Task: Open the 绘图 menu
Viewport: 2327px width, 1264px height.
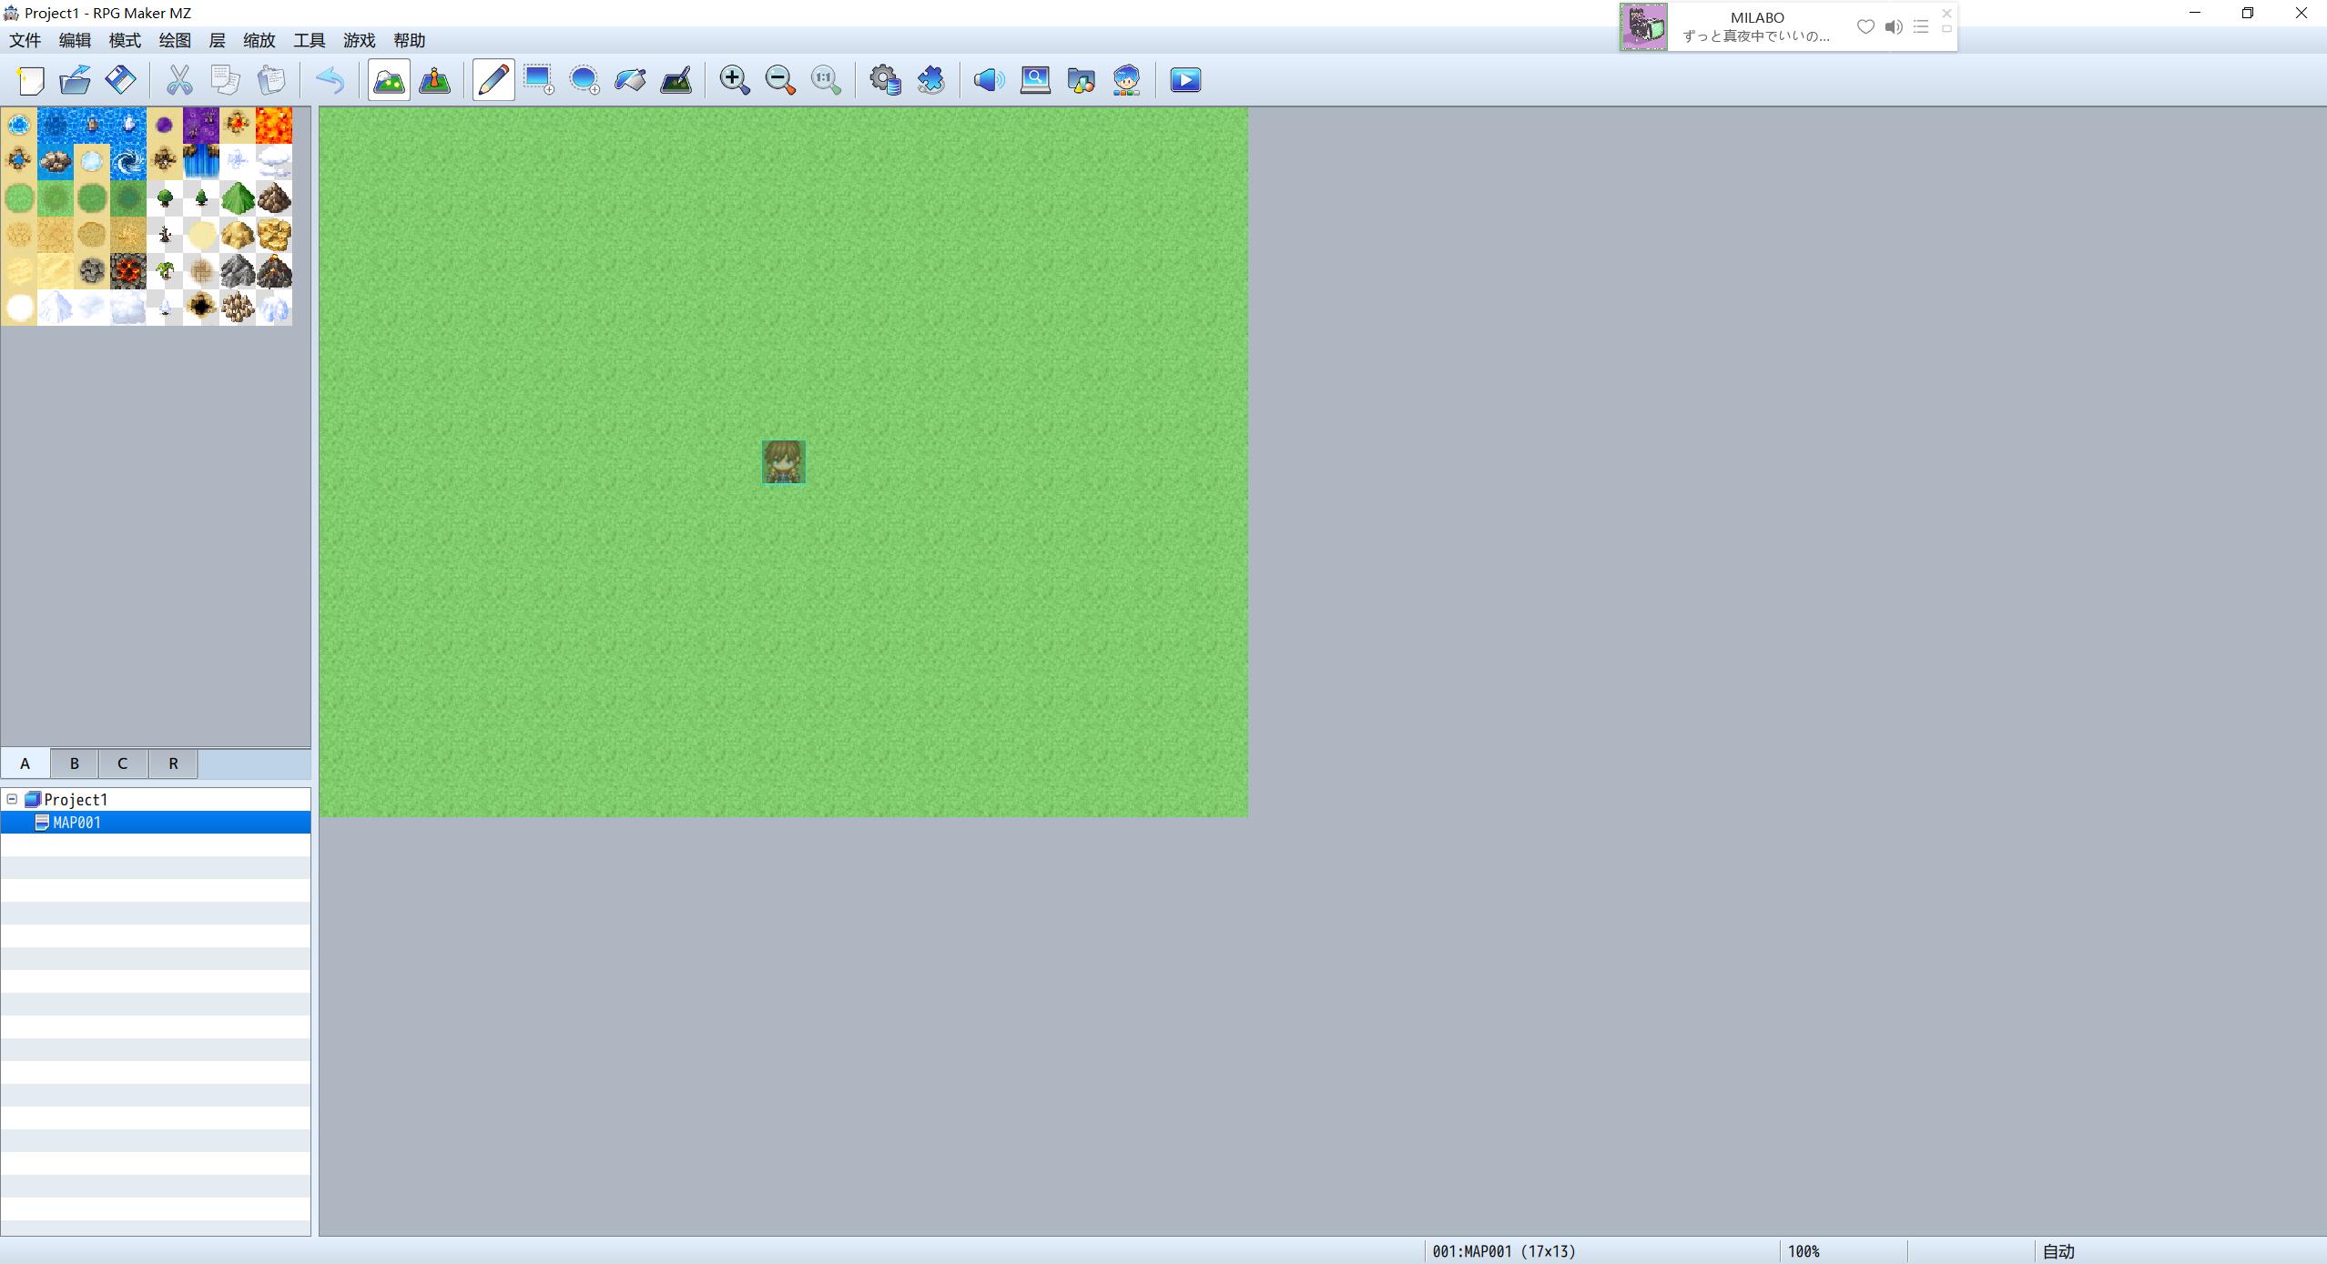Action: [x=175, y=40]
